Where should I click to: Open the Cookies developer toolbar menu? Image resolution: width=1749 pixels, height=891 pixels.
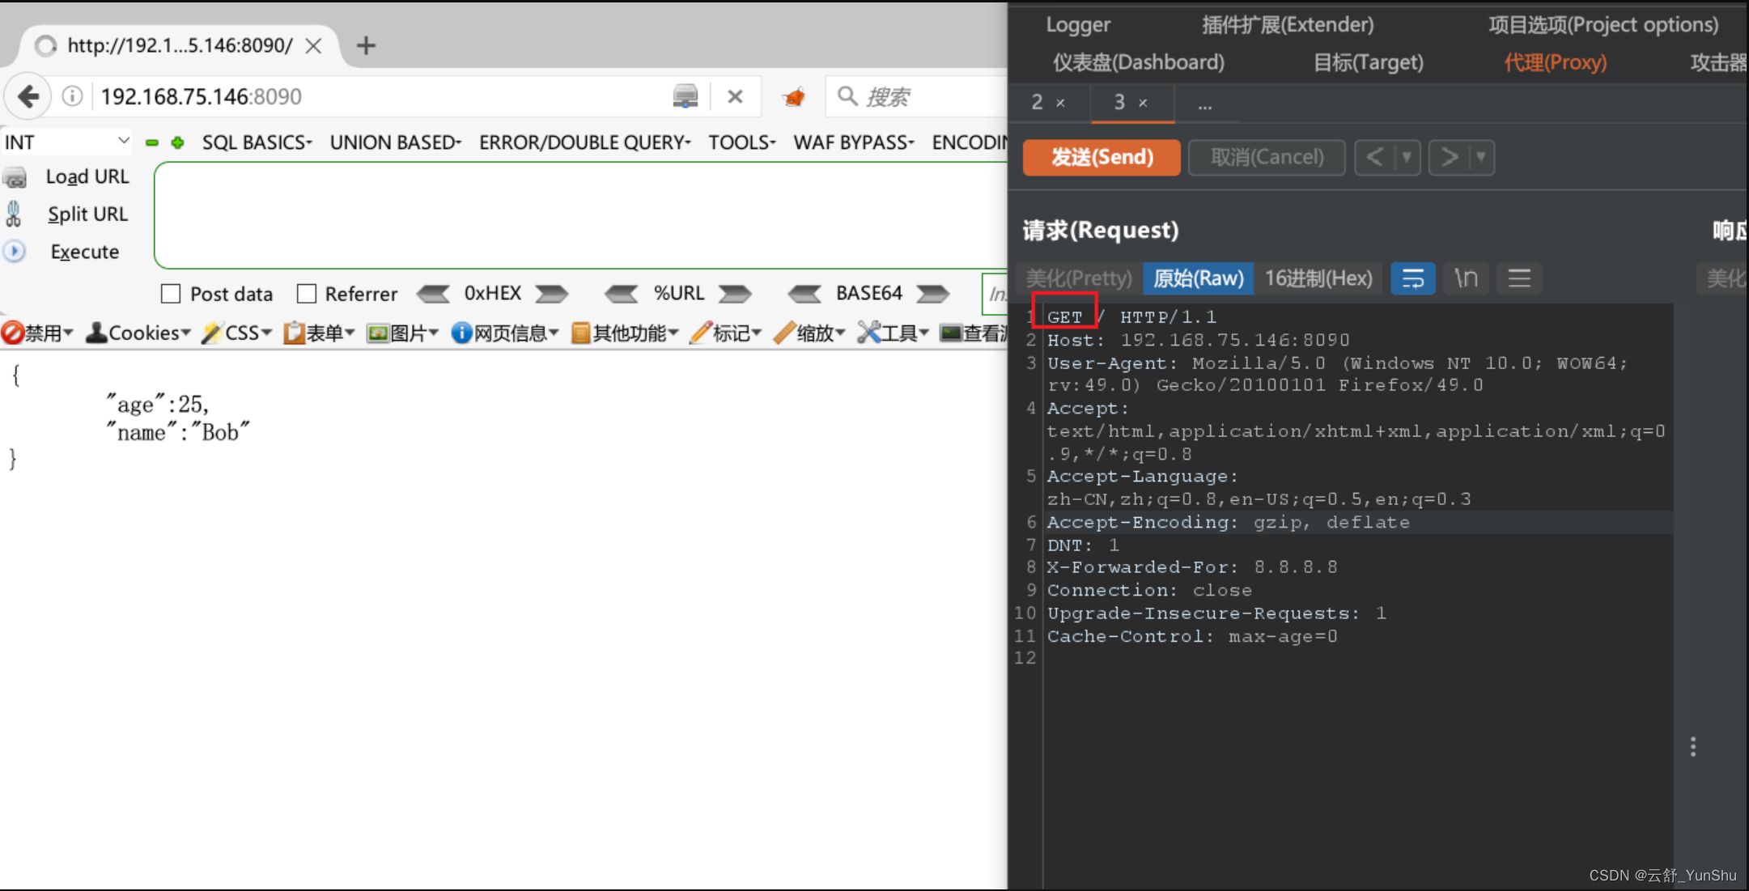[138, 333]
